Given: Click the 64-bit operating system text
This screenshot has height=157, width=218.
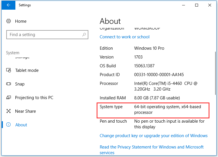Looking at the screenshot, I should (168, 110).
